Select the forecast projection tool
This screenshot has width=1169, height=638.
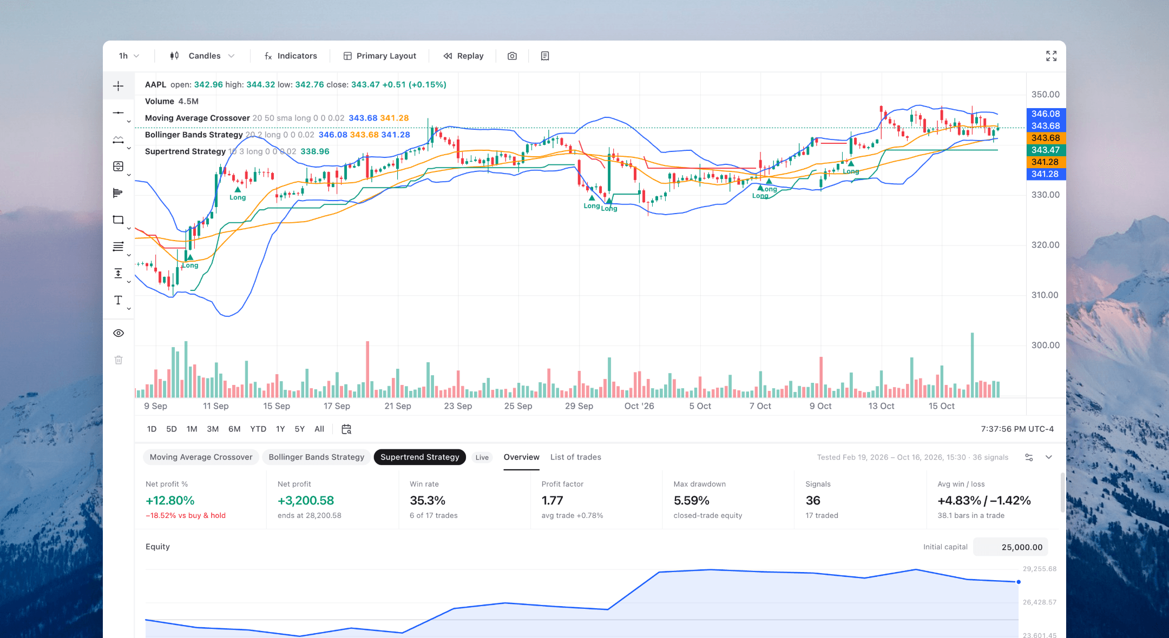pyautogui.click(x=118, y=167)
